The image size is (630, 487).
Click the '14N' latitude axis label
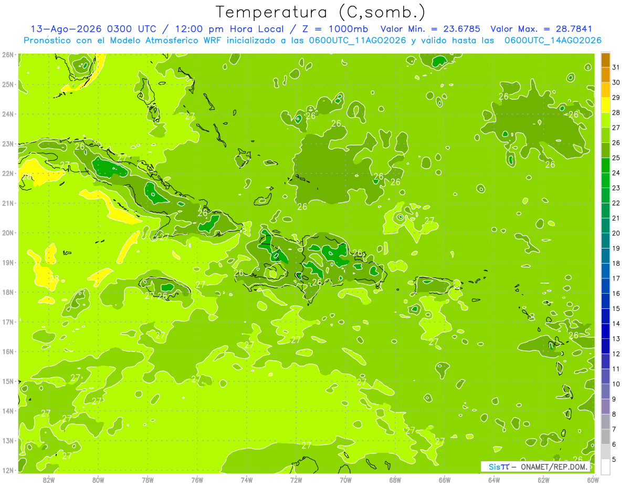click(x=7, y=411)
